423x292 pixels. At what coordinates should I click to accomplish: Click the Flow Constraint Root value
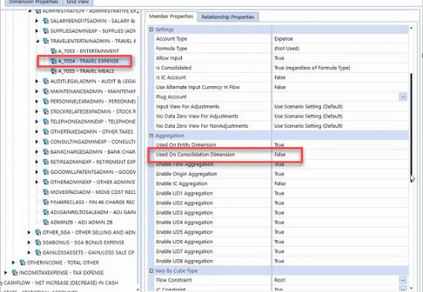click(x=280, y=280)
